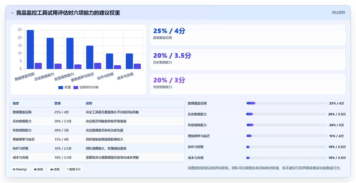The height and width of the screenshot is (183, 356).
Task: Click the 25% / 4分 progress value label
Action: 337,103
